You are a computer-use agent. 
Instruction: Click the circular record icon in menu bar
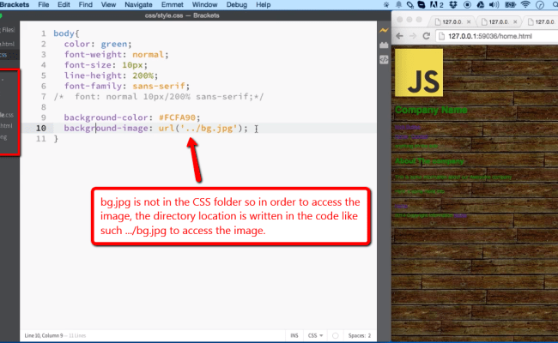[467, 4]
